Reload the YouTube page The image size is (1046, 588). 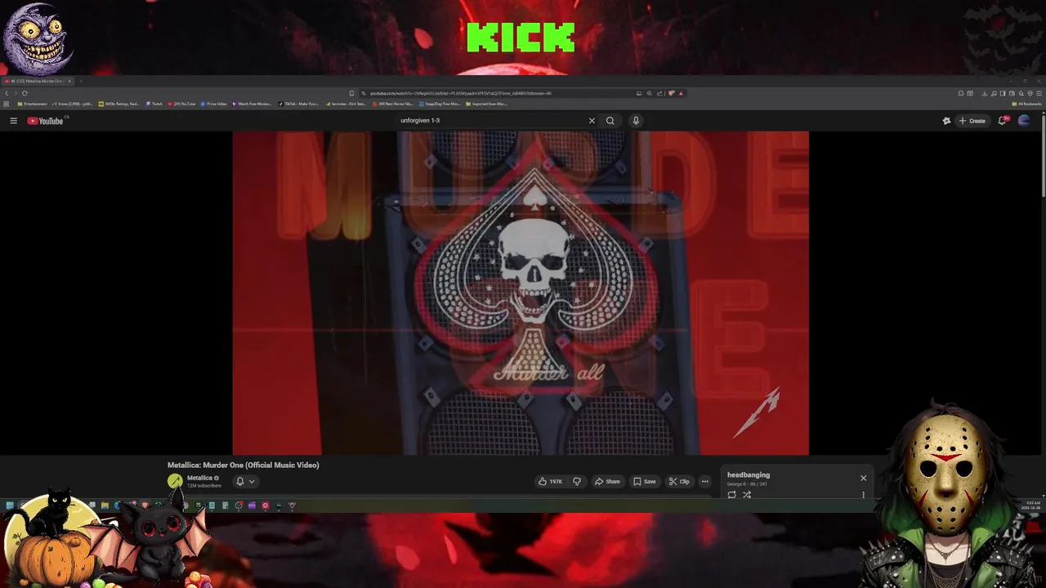tap(25, 93)
